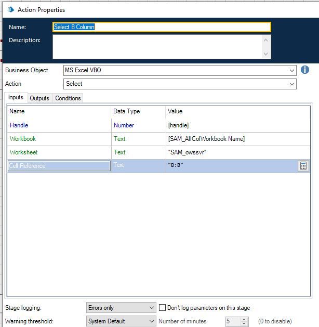Click the Action Properties title bar icon

click(10, 9)
